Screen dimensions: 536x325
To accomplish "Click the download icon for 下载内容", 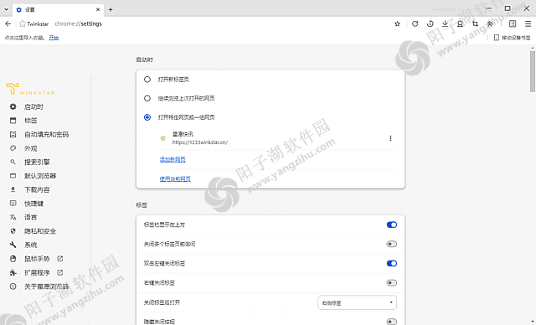I will coord(13,189).
